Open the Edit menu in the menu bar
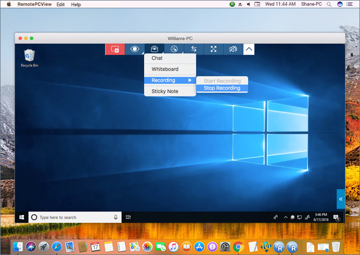 [x=60, y=4]
